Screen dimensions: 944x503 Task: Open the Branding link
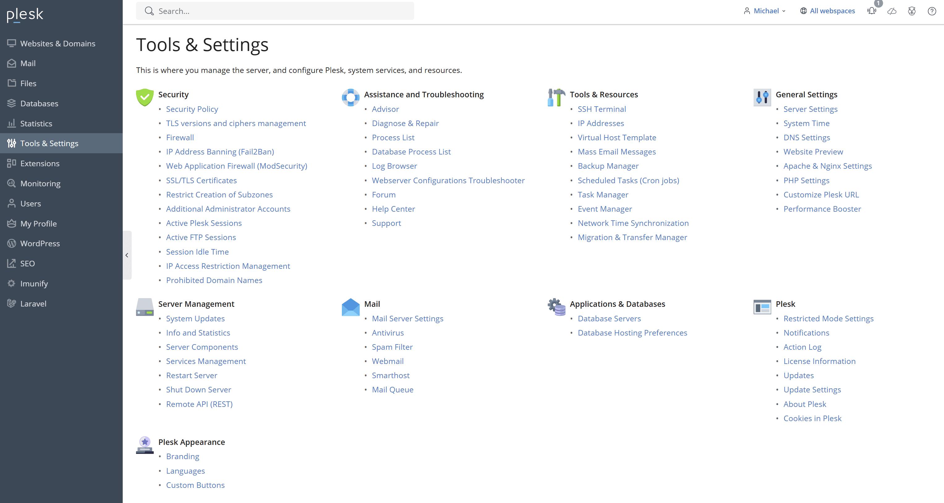[182, 456]
